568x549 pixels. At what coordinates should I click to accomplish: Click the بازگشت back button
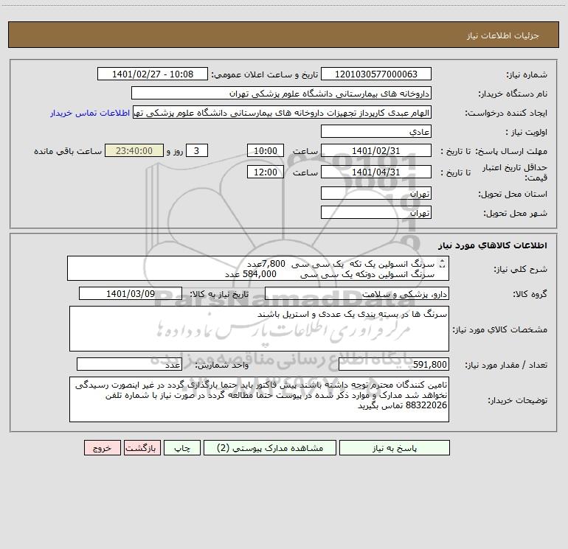142,447
